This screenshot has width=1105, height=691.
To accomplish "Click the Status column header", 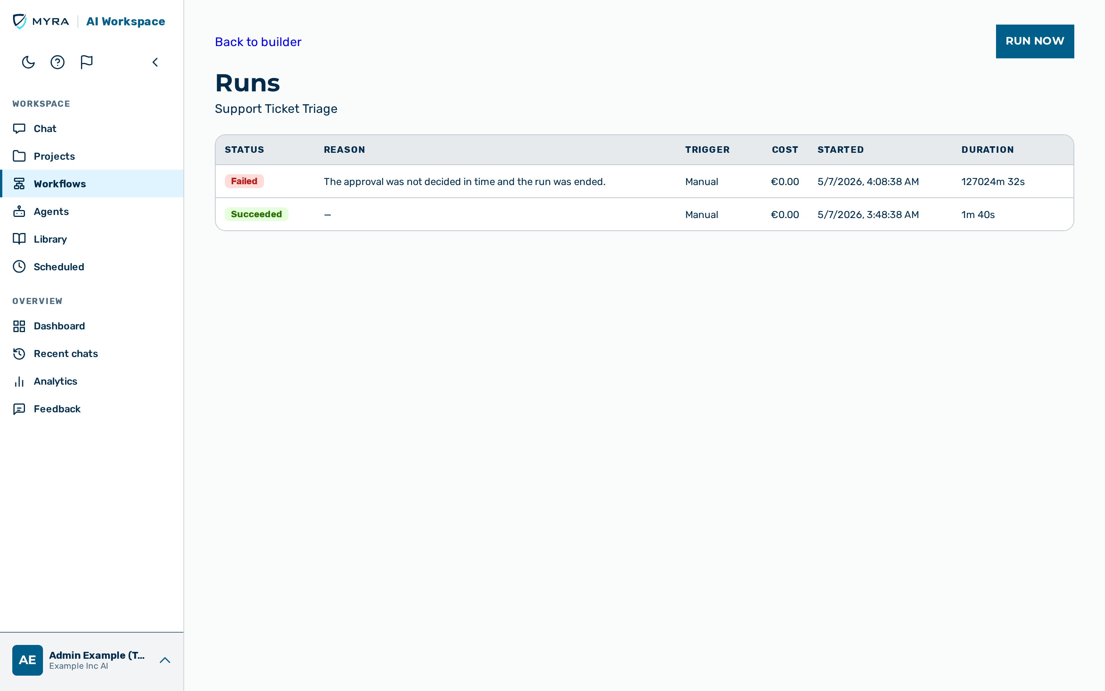I will point(244,149).
